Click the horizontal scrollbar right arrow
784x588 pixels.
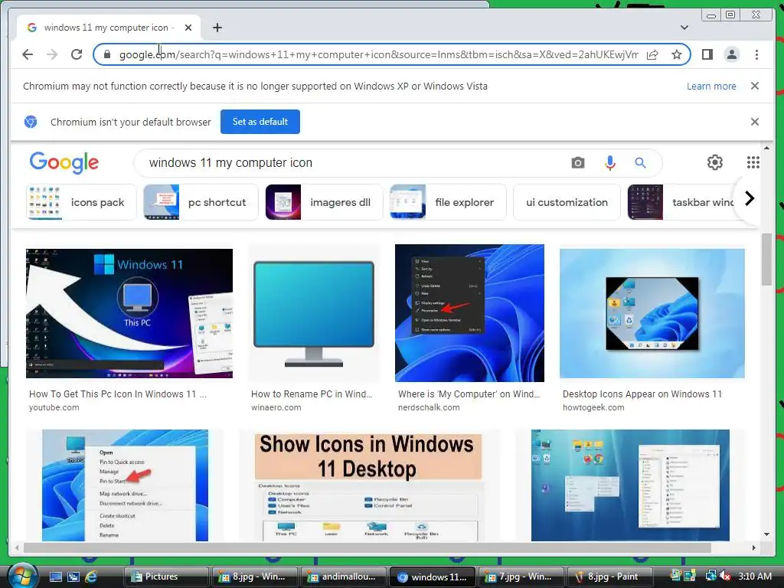[x=754, y=548]
